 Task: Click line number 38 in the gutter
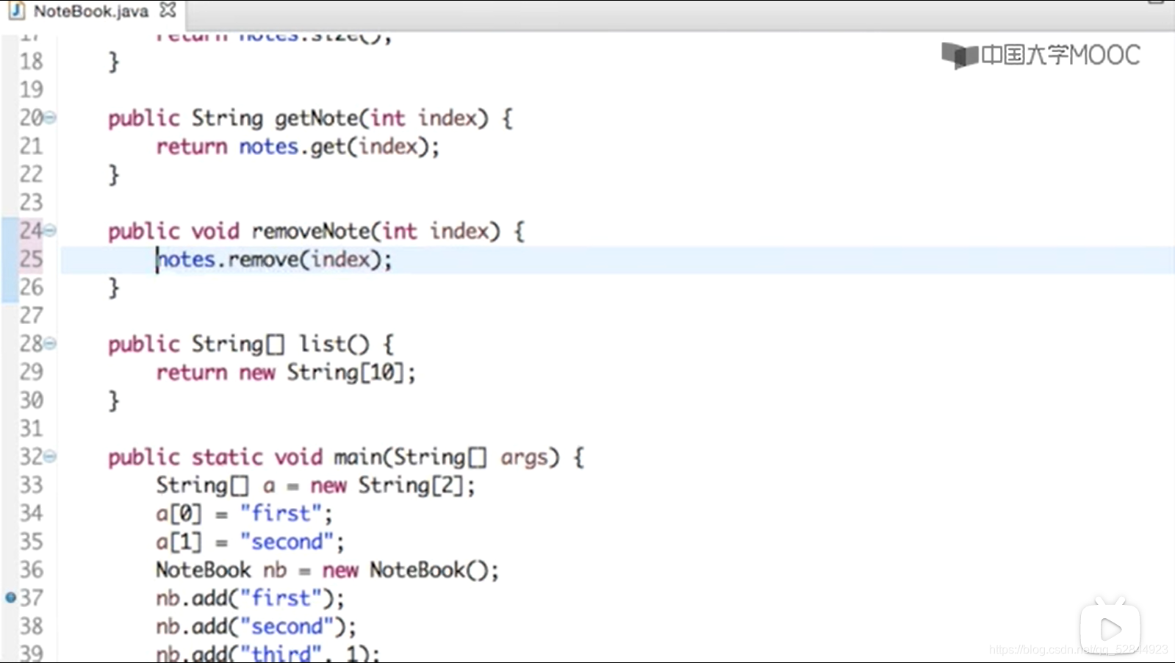pos(31,626)
